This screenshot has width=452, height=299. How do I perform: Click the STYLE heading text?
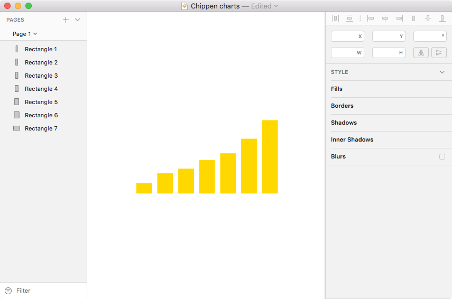[339, 72]
